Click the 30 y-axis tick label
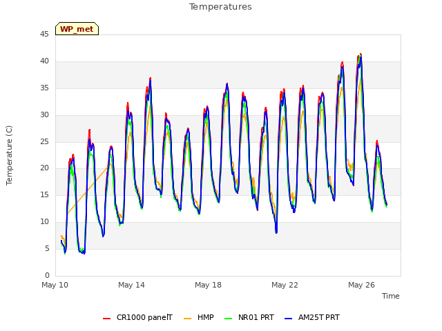The image size is (442, 331). pyautogui.click(x=44, y=115)
